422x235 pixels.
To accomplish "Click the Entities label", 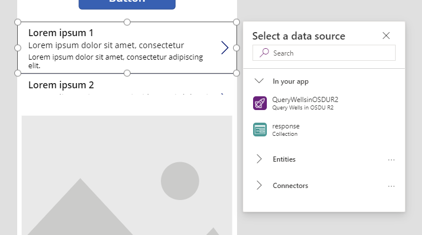I will 284,159.
